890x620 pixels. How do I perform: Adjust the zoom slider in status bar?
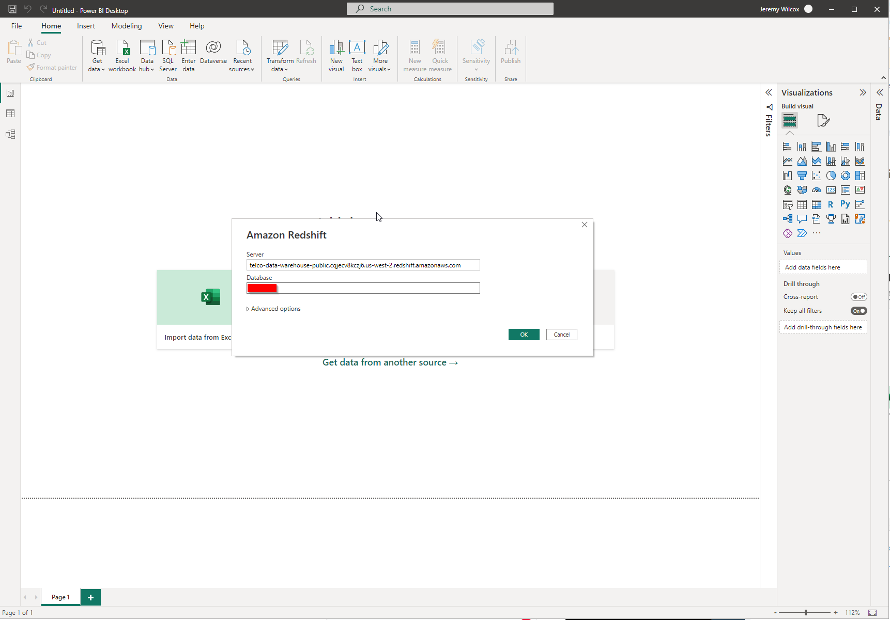[805, 612]
